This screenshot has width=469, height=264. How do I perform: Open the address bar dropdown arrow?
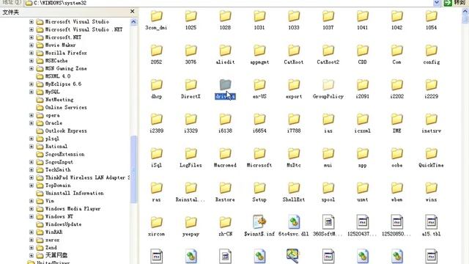click(437, 3)
